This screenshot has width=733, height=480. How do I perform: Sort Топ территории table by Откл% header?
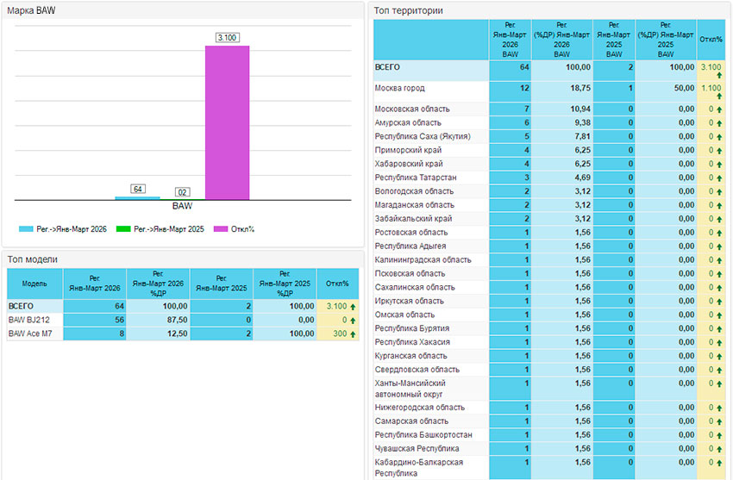(x=711, y=39)
